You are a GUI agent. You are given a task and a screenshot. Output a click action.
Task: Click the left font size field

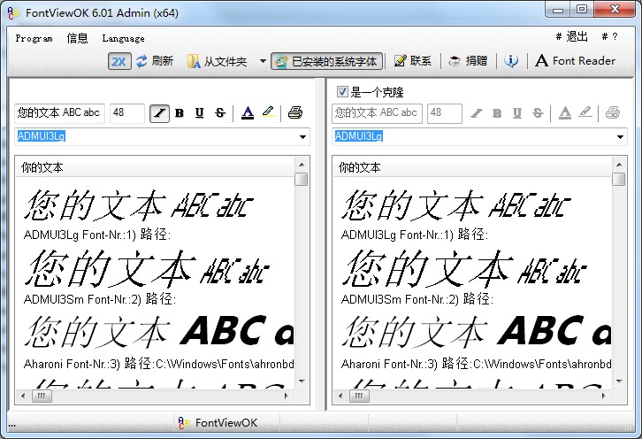click(x=127, y=113)
